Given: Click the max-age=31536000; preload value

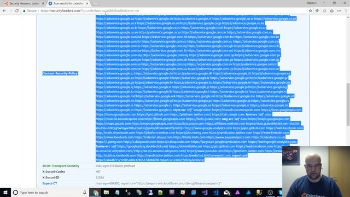Looking at the screenshot, I should click(115, 166).
